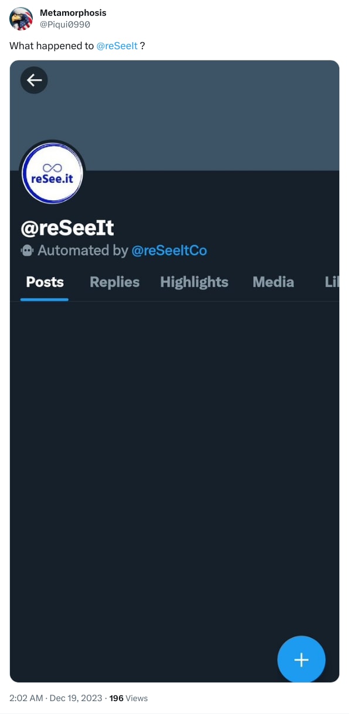Screen dimensions: 358x714
Task: Open the @reSeeItCo account link
Action: point(169,251)
